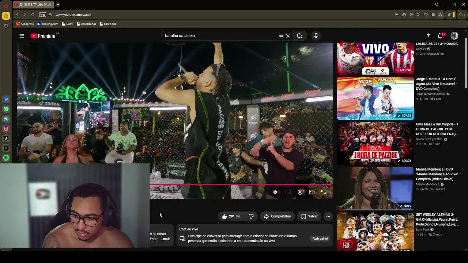Toggle subtitles/captions in the player
This screenshot has height=263, width=468.
288,192
